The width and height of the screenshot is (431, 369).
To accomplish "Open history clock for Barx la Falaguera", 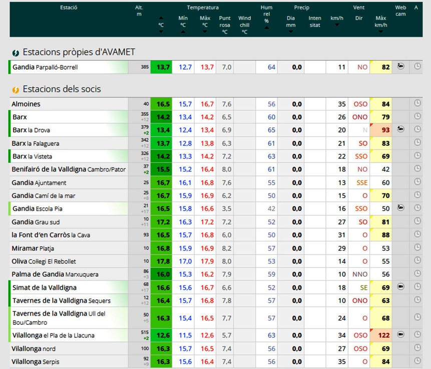I will [417, 142].
